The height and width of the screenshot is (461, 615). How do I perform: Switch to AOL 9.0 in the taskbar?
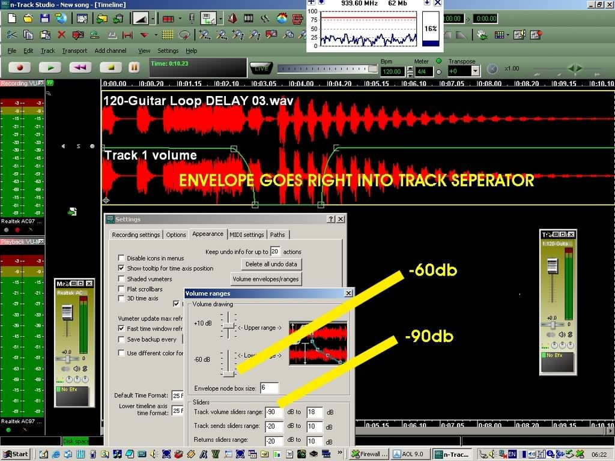[x=410, y=454]
